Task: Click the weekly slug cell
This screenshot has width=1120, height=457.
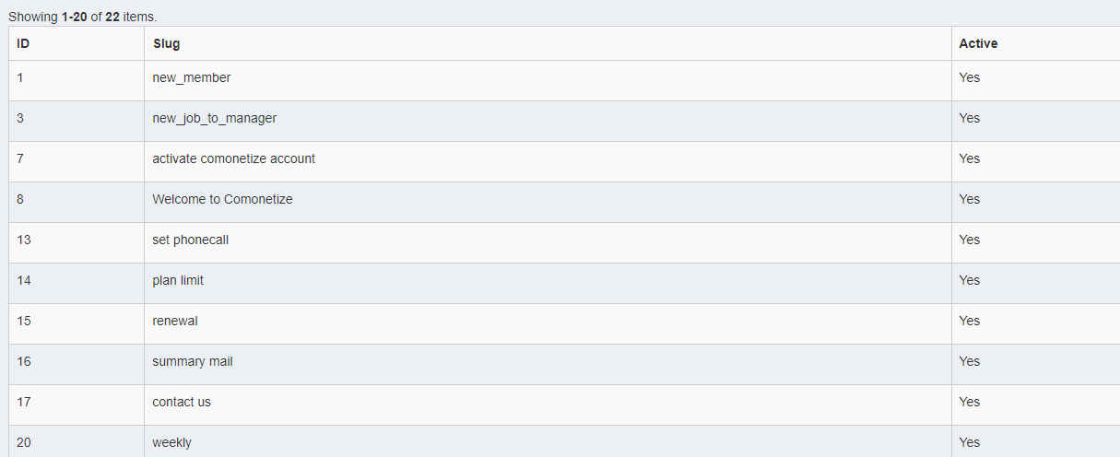Action: [x=548, y=441]
